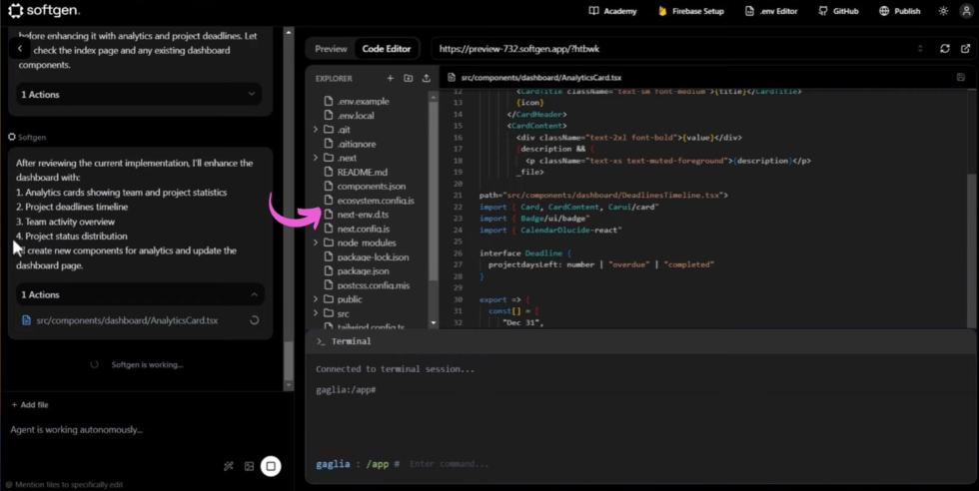
Task: Save file using the editor save icon
Action: coord(961,77)
